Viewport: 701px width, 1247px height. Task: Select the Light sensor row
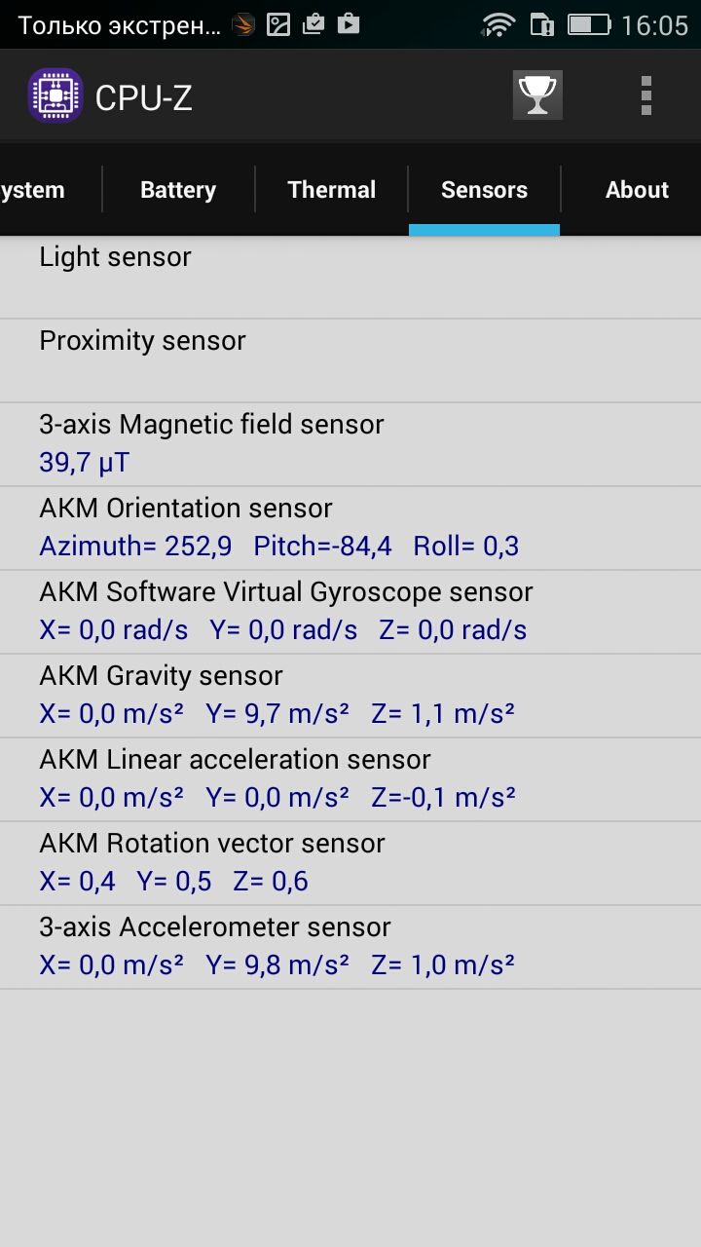pos(350,277)
